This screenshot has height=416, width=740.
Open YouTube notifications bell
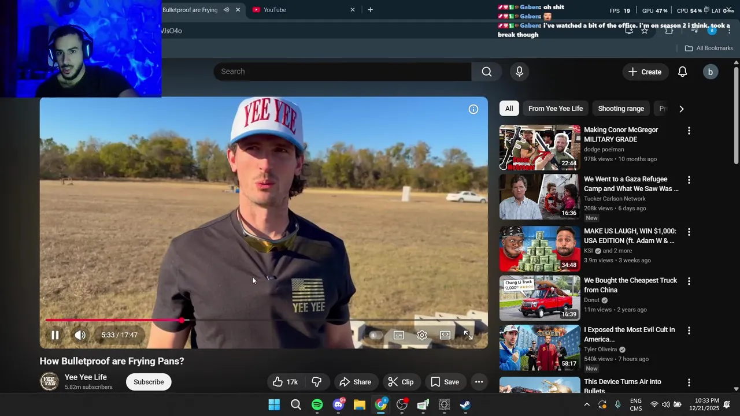(x=682, y=72)
